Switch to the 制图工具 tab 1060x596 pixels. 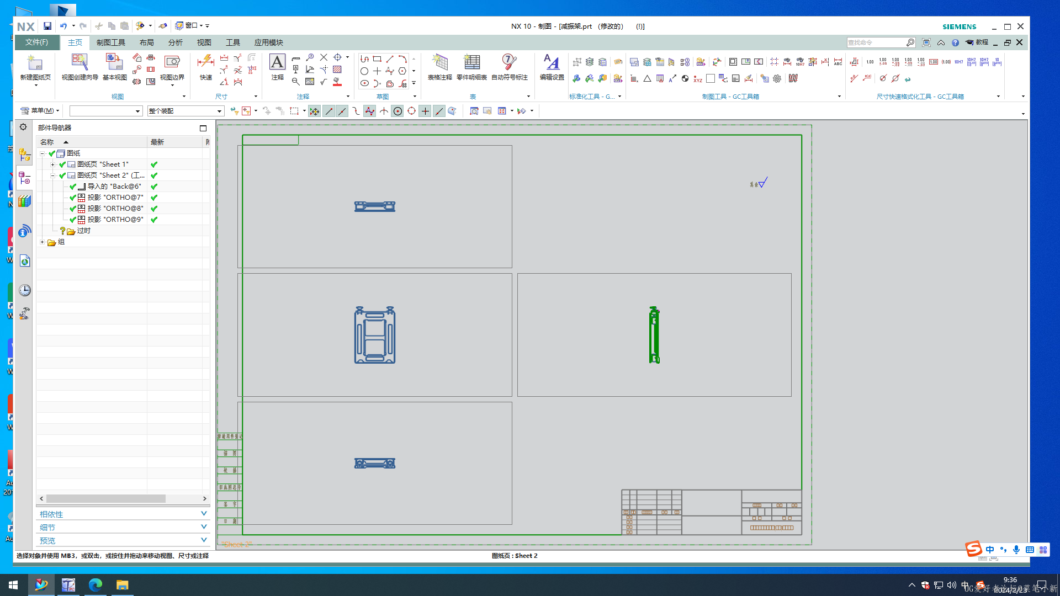[x=111, y=42]
